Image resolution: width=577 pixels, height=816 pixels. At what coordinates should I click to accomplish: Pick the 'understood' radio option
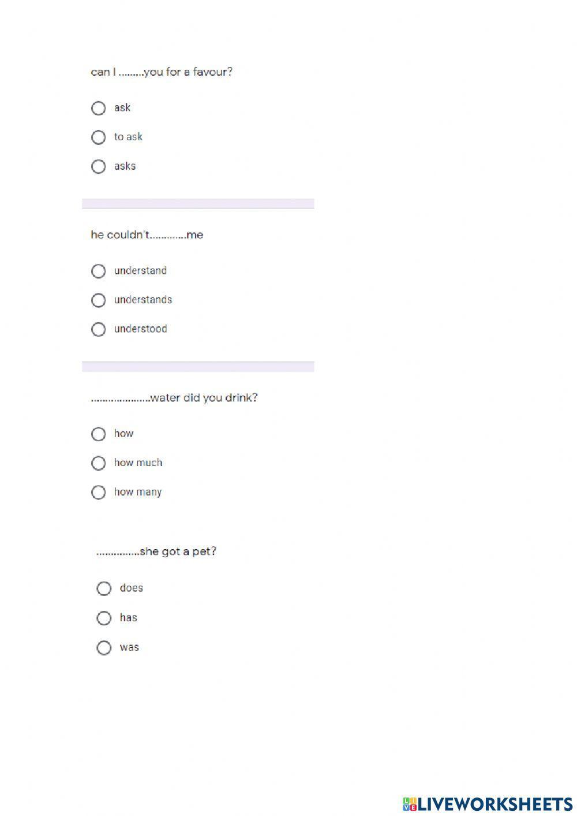pyautogui.click(x=99, y=329)
